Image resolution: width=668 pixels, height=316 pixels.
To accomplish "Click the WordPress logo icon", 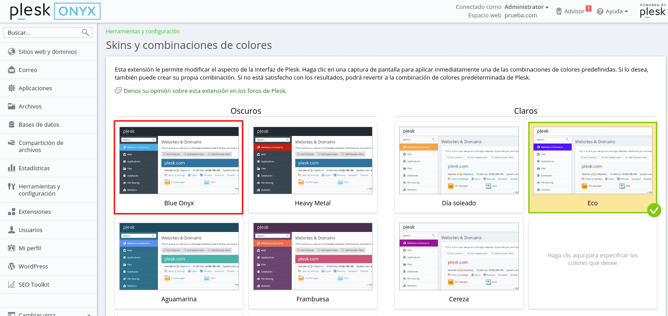I will pyautogui.click(x=12, y=266).
